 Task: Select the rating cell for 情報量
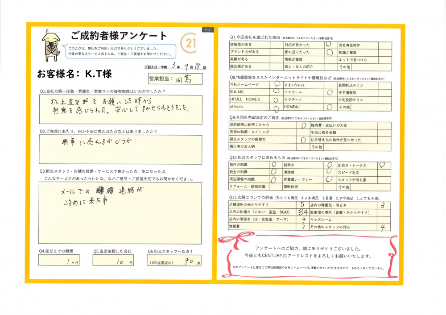(303, 227)
